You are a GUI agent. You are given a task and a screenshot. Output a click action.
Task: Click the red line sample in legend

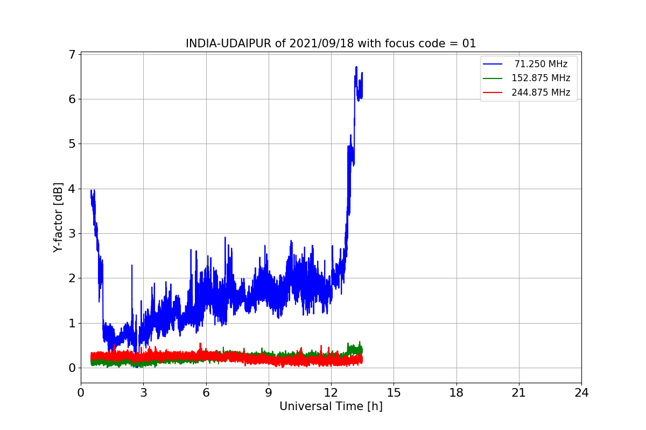[493, 92]
